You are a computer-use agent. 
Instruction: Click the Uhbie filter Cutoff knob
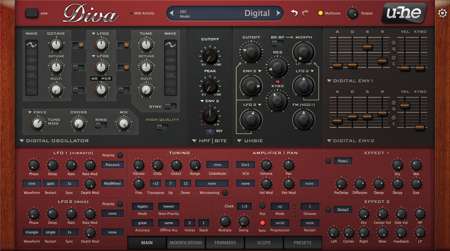point(251,52)
